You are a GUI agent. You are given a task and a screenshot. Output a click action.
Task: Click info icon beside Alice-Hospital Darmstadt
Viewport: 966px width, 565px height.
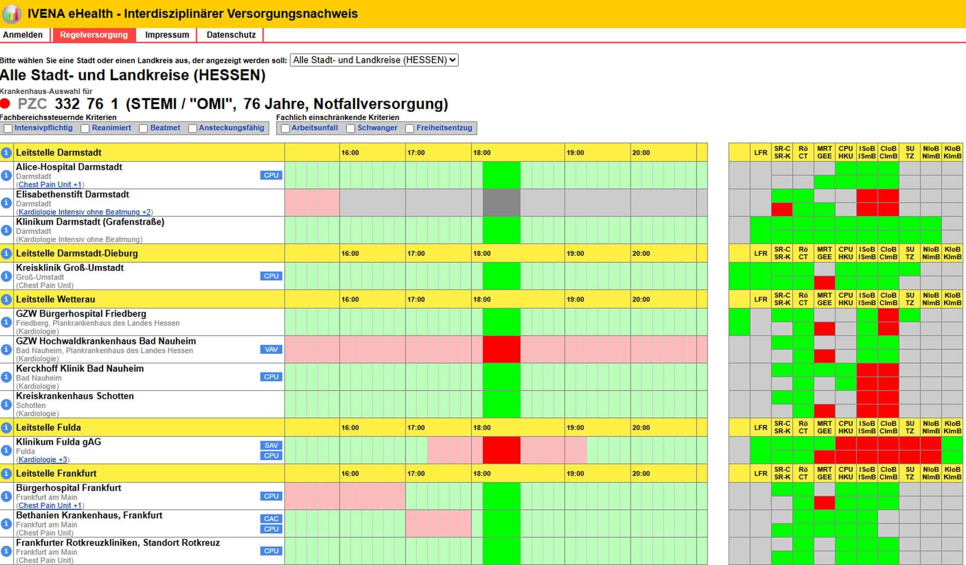tap(6, 175)
